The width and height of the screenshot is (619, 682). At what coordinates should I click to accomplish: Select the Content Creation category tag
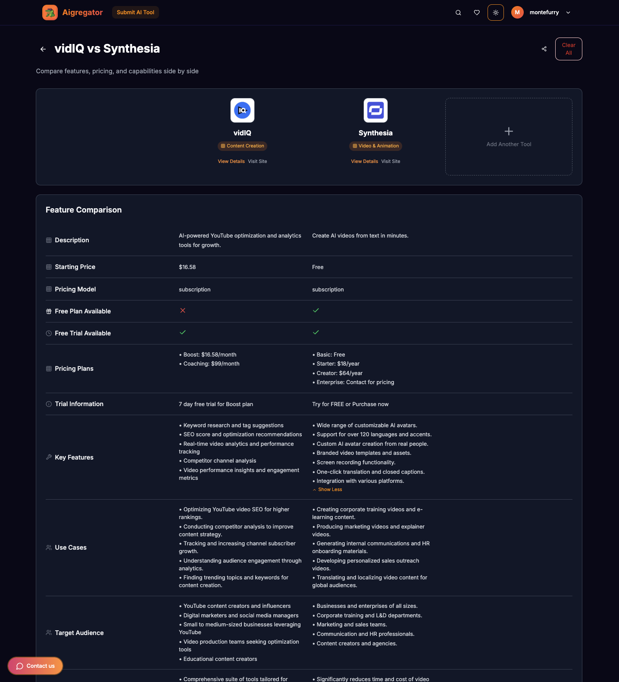[x=242, y=146]
